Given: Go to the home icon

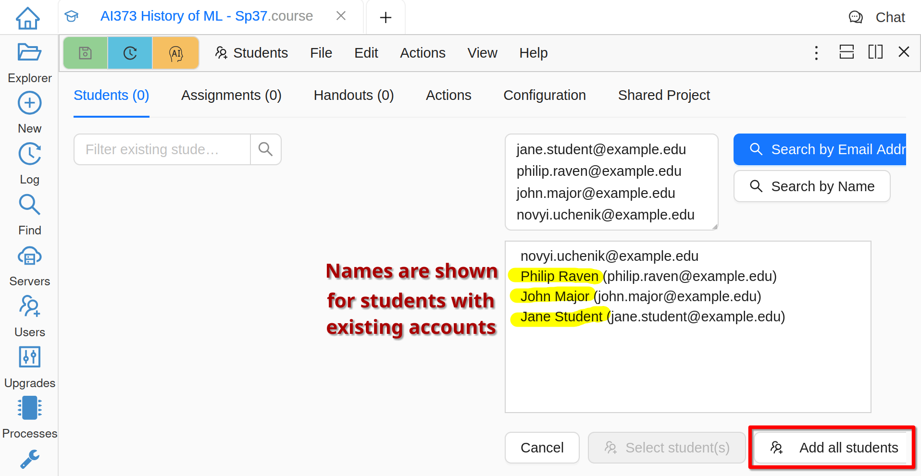Looking at the screenshot, I should click(x=28, y=18).
